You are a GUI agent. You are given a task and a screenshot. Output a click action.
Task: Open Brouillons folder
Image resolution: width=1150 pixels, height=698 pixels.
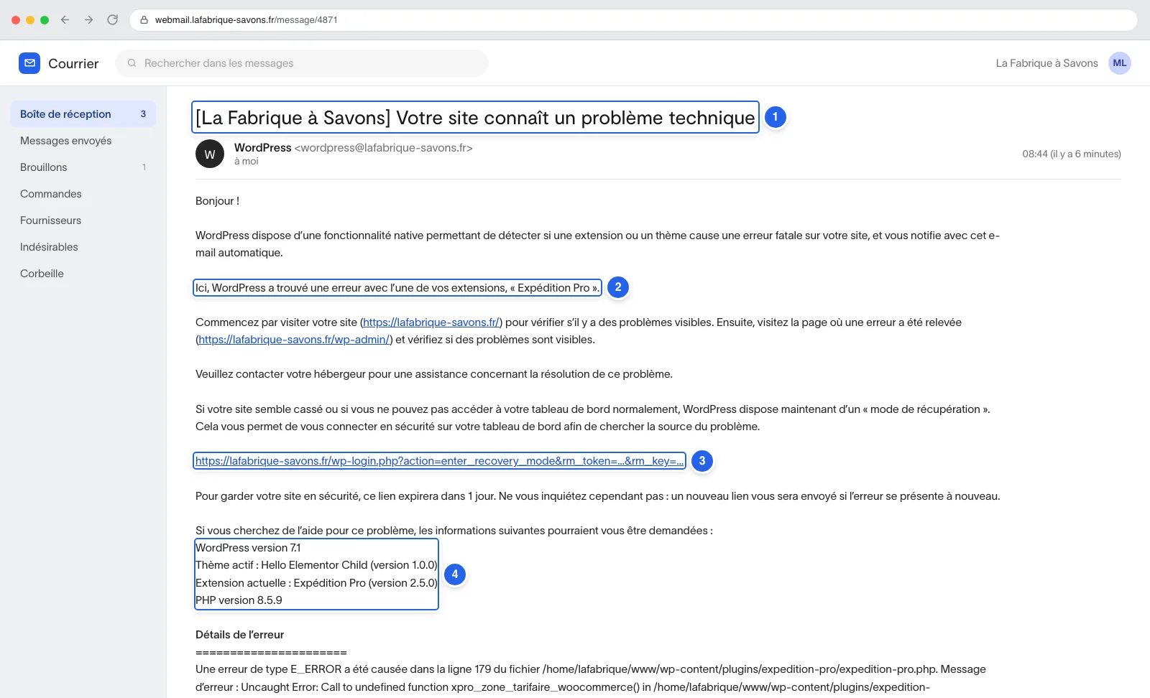coord(83,167)
